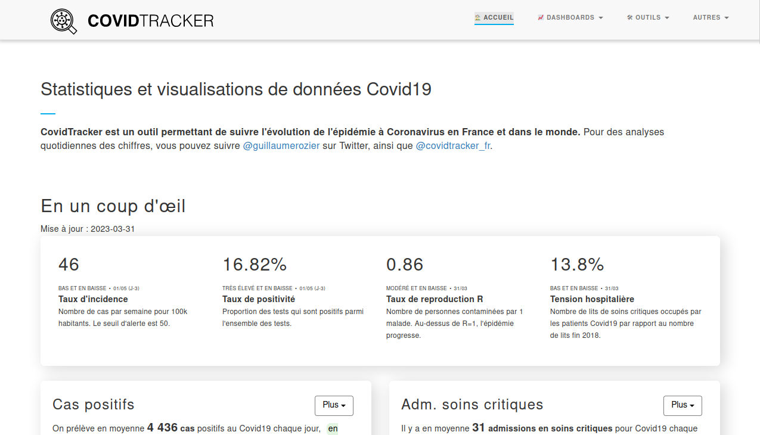Click the Cas positifs card heading
Viewport: 760px width, 435px height.
(94, 405)
